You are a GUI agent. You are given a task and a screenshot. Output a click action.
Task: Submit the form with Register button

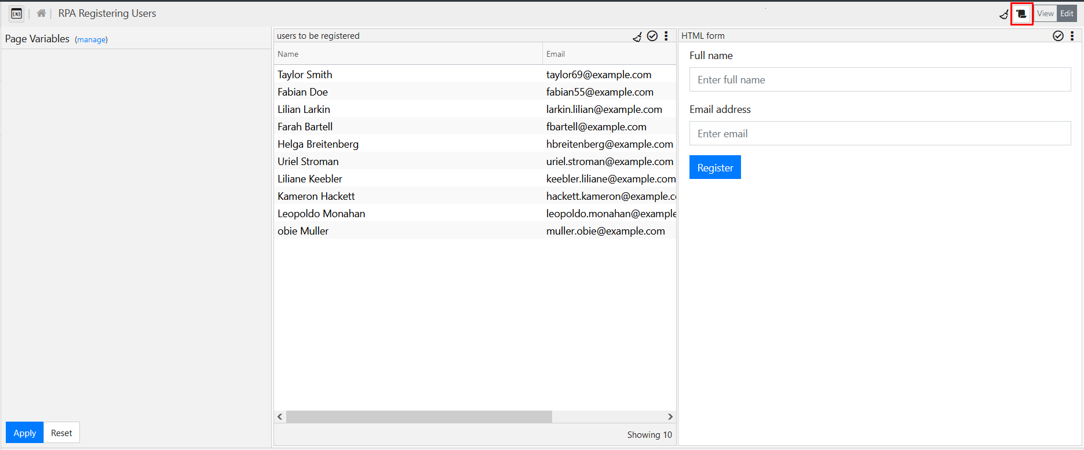(x=715, y=167)
